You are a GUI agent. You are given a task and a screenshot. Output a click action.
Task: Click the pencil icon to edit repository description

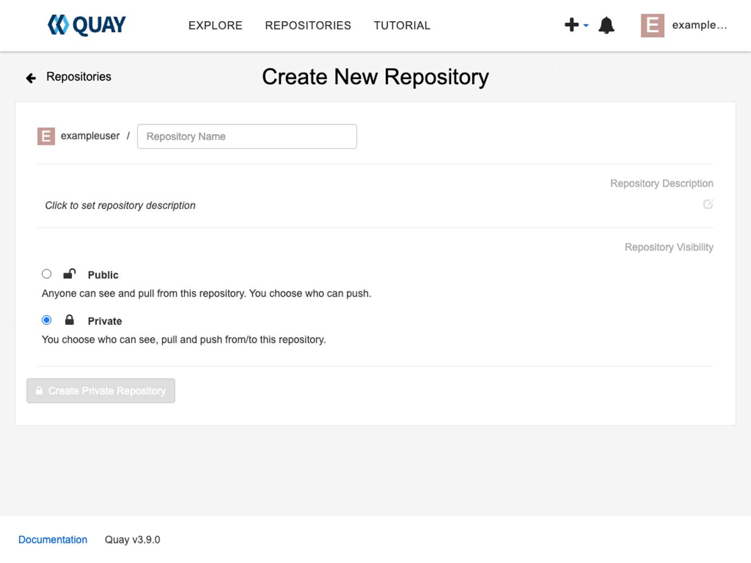(x=709, y=204)
